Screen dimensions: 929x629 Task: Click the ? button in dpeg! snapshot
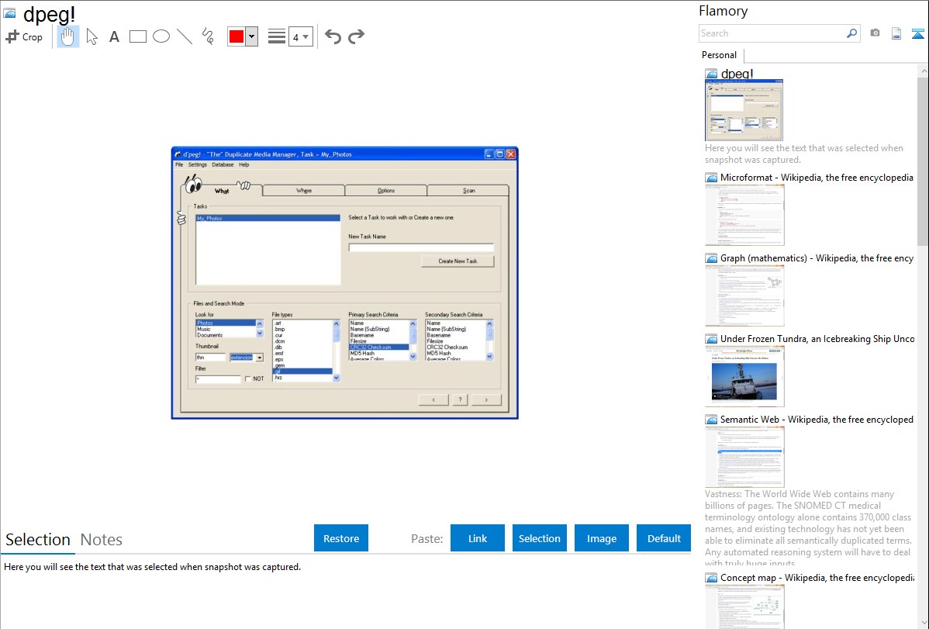tap(460, 400)
